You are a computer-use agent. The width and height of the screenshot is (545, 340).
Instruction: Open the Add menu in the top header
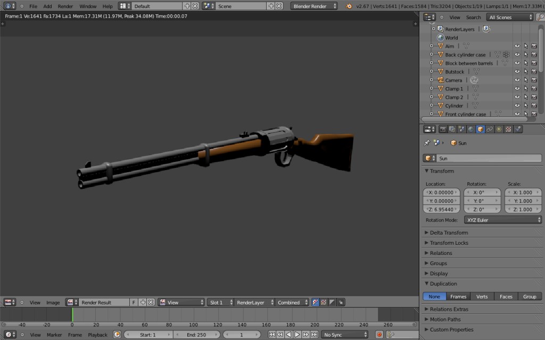click(x=47, y=6)
